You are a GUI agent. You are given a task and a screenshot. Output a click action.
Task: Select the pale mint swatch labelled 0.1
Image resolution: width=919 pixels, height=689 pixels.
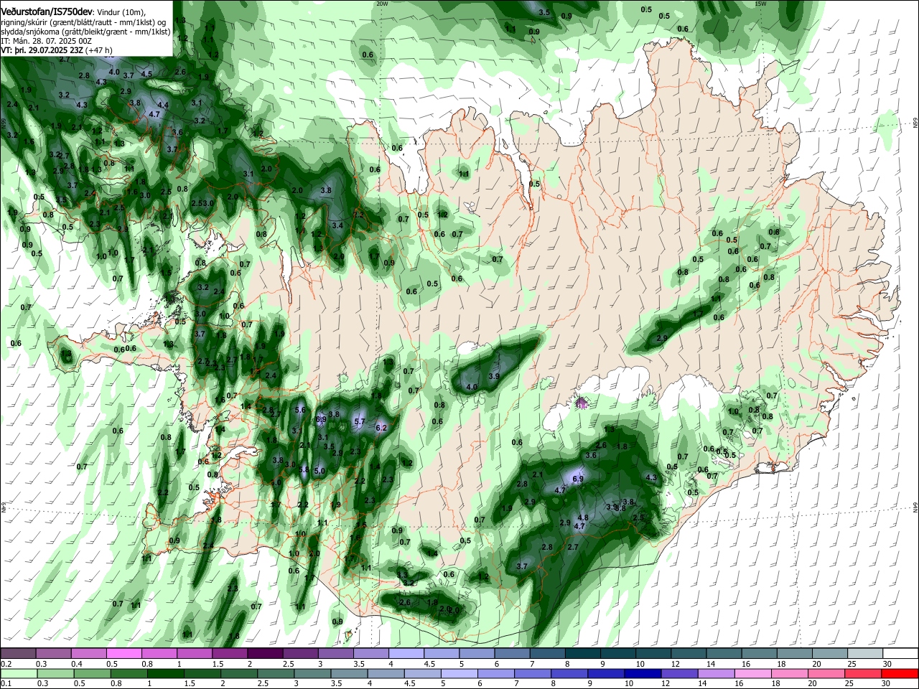[19, 674]
